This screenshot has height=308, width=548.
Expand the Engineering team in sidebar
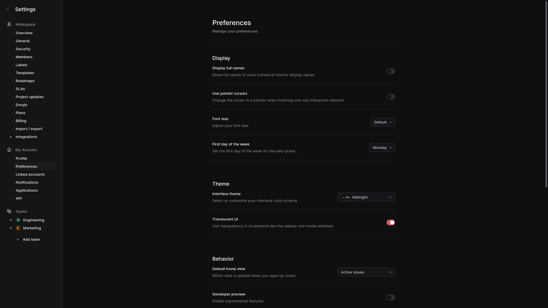pos(11,220)
